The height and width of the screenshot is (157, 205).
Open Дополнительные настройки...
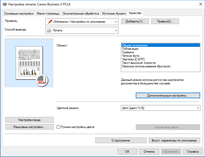tap(168, 96)
